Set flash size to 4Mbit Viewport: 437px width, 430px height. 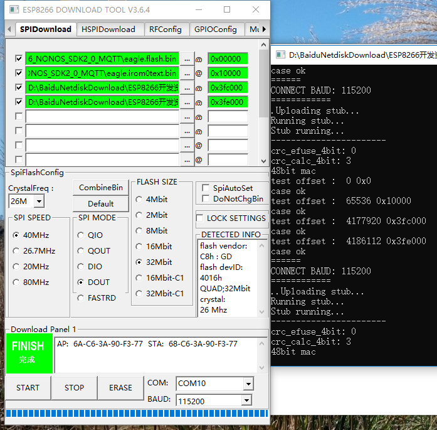139,200
